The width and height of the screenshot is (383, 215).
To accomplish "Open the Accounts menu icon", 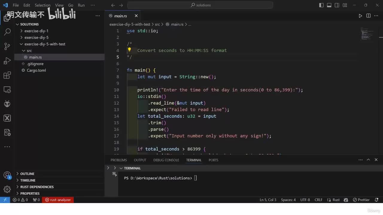I will [x=7, y=175].
